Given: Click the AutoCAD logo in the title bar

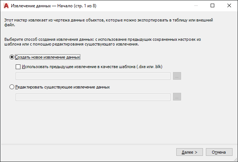Looking at the screenshot, I should pyautogui.click(x=6, y=6).
